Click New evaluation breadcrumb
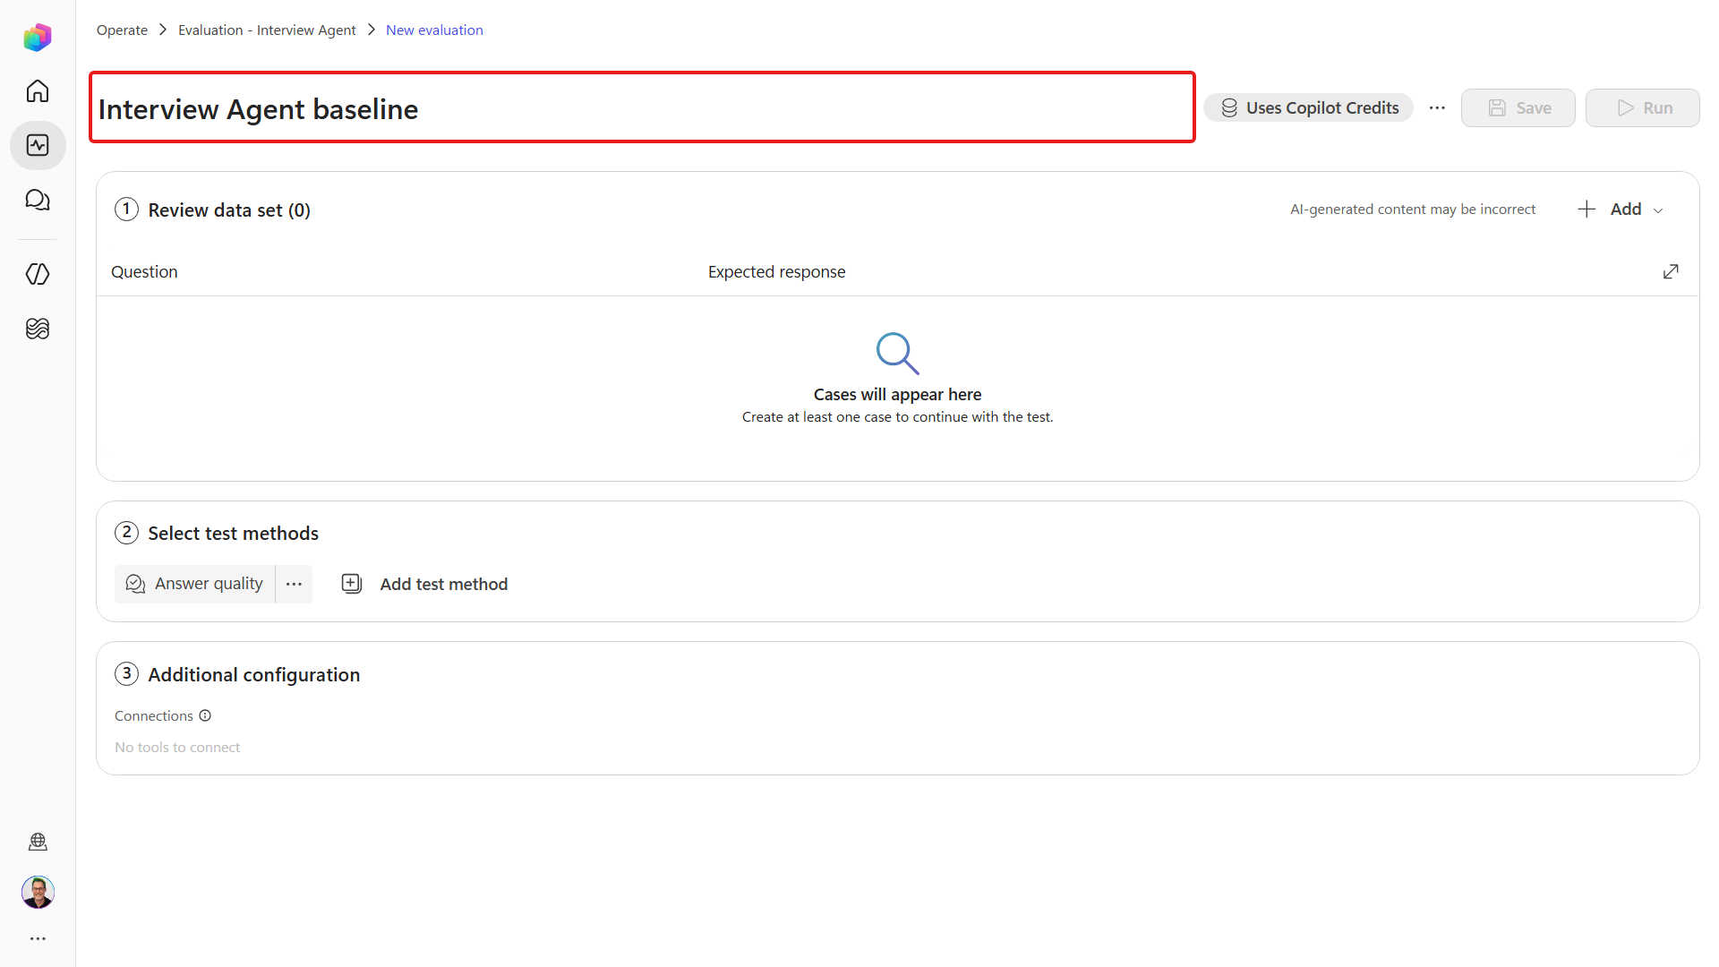1719x967 pixels. [x=434, y=30]
